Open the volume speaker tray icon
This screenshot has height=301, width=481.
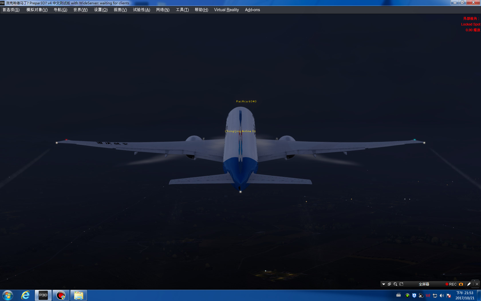(x=442, y=296)
